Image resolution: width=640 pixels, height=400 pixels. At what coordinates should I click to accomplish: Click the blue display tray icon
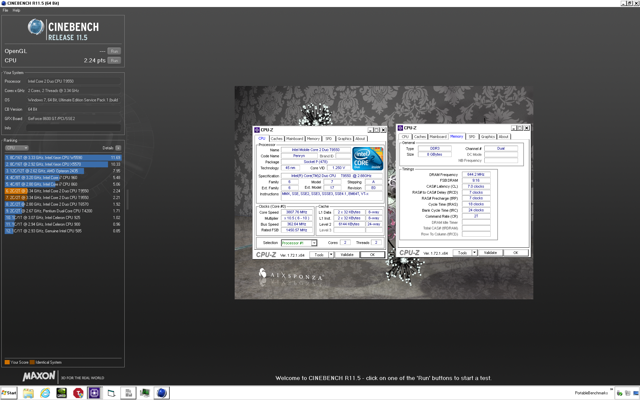pos(636,393)
